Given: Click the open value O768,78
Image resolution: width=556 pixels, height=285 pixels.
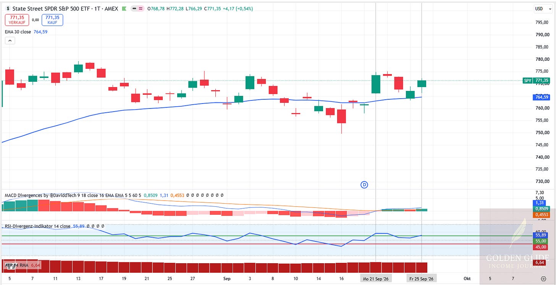Looking at the screenshot, I should point(157,8).
